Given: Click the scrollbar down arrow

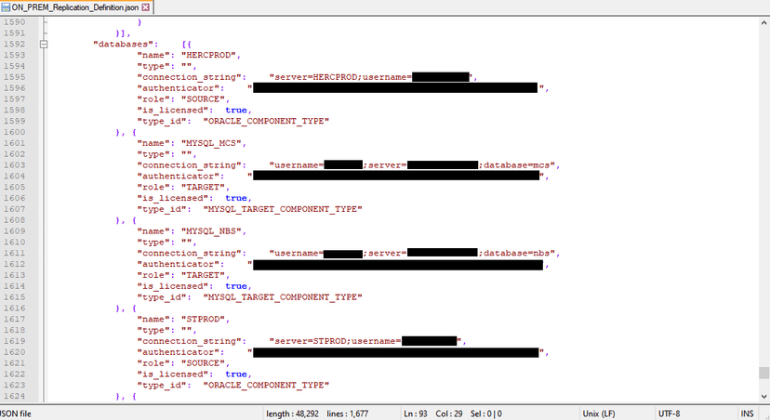Looking at the screenshot, I should (x=763, y=397).
